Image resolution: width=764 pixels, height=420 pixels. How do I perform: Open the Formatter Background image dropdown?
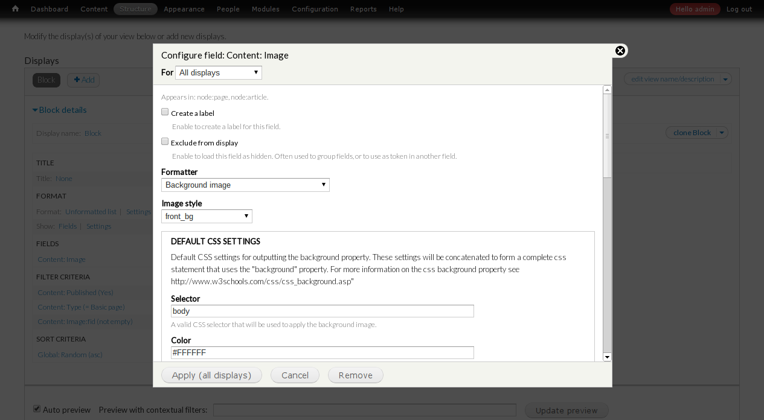245,185
